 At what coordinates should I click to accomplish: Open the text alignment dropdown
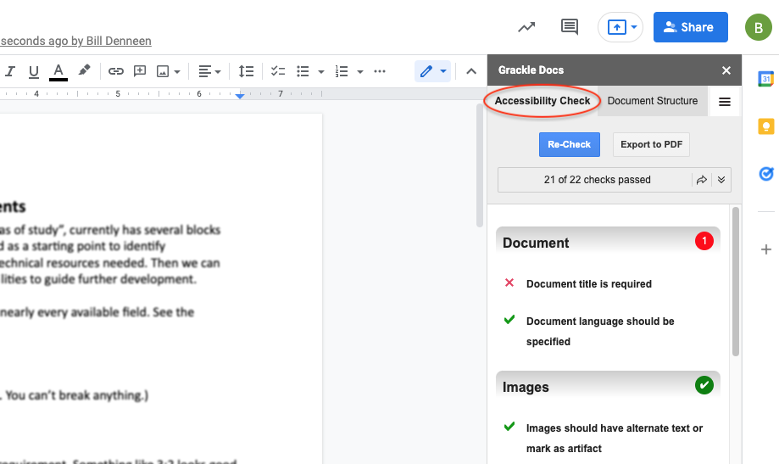[209, 71]
